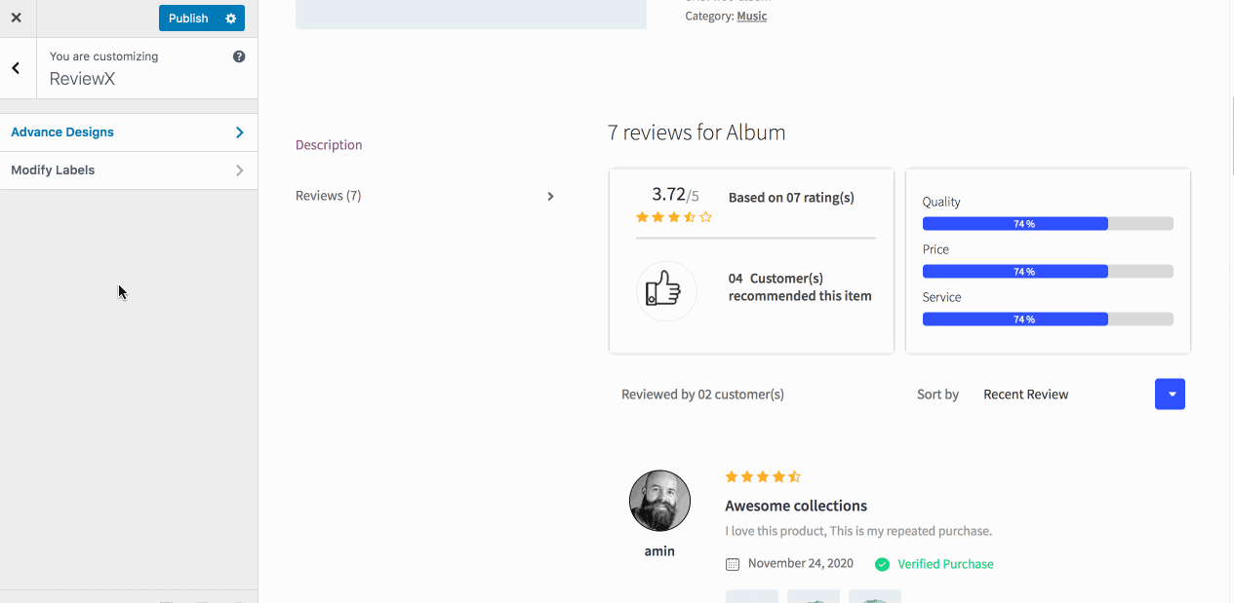This screenshot has width=1234, height=603.
Task: Open the Music category link
Action: coord(751,16)
